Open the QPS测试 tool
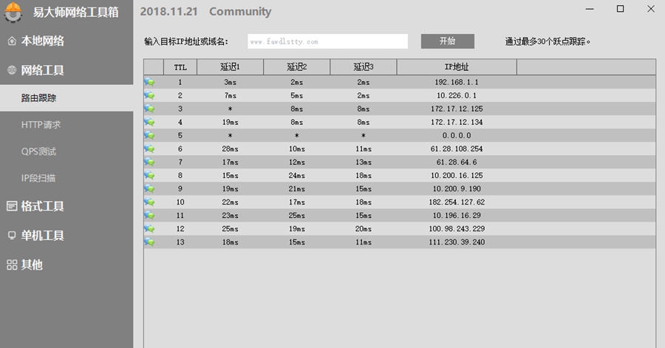This screenshot has width=665, height=348. click(38, 151)
